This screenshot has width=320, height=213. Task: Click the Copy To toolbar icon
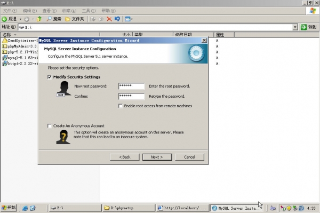[x=101, y=19]
